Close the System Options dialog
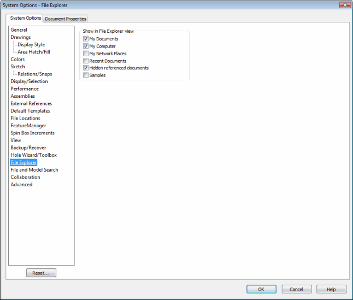 point(345,5)
